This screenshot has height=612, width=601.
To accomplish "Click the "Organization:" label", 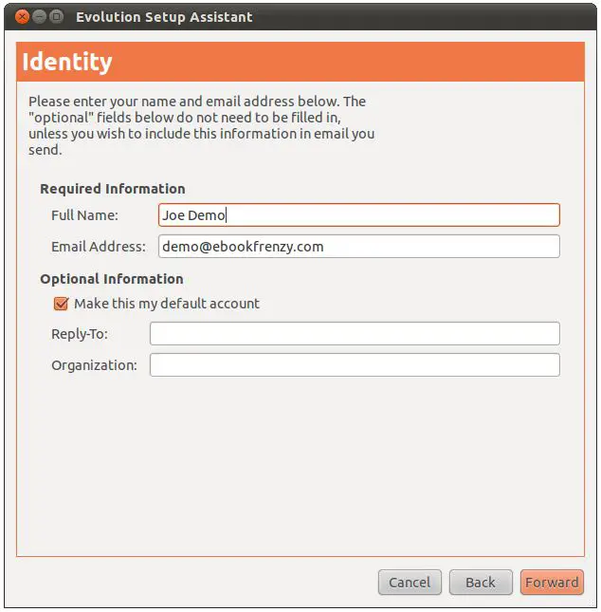I will pyautogui.click(x=94, y=365).
